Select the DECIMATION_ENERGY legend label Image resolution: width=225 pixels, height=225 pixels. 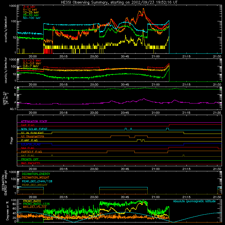36,174
